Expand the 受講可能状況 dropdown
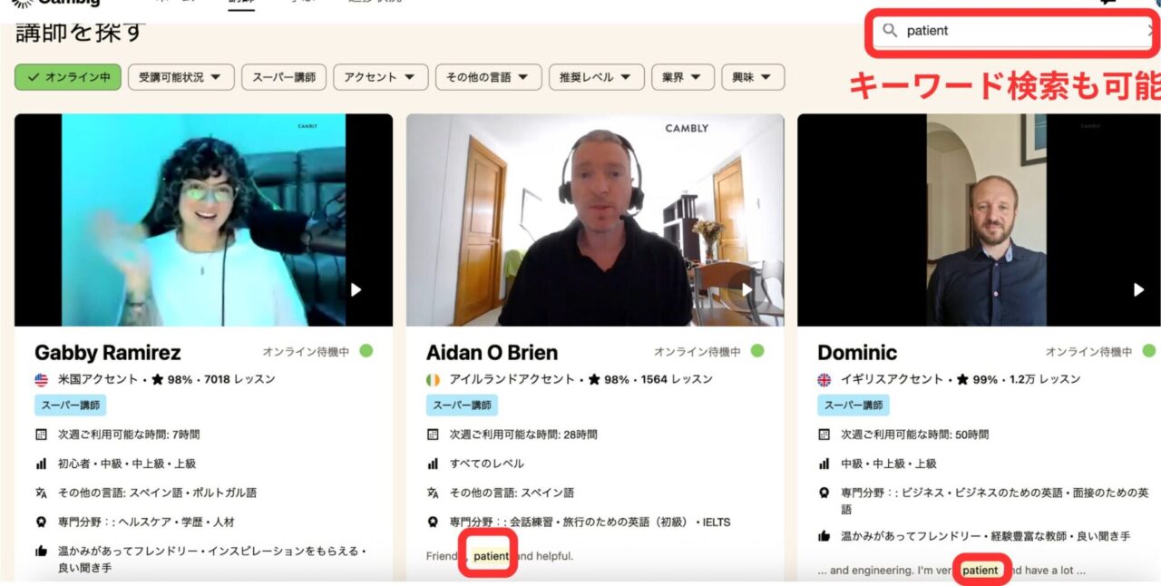The height and width of the screenshot is (586, 1161). coord(180,77)
